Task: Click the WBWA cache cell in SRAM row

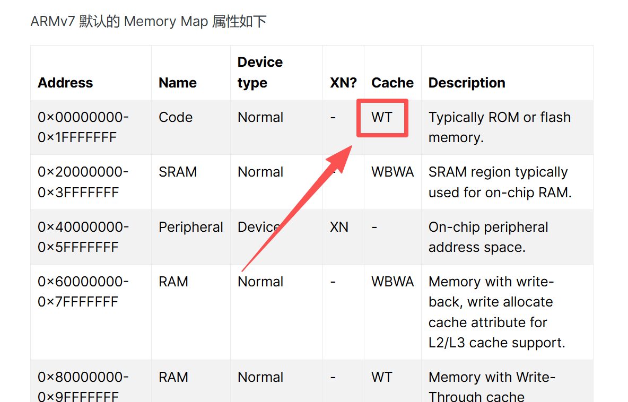Action: [x=392, y=172]
